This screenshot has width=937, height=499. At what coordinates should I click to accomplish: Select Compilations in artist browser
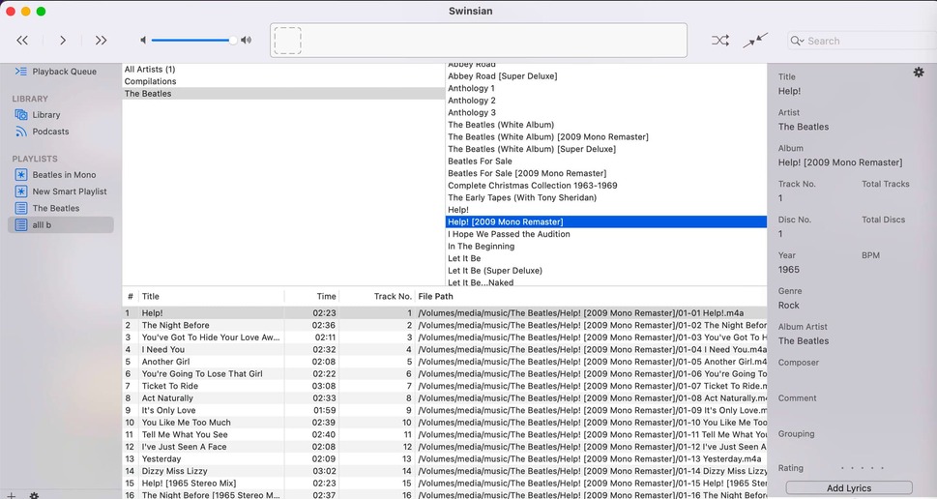coord(283,81)
